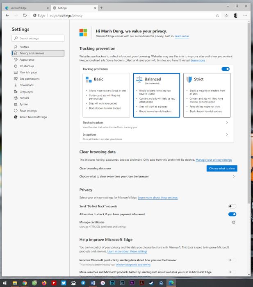Open a new tab with plus

click(x=101, y=8)
